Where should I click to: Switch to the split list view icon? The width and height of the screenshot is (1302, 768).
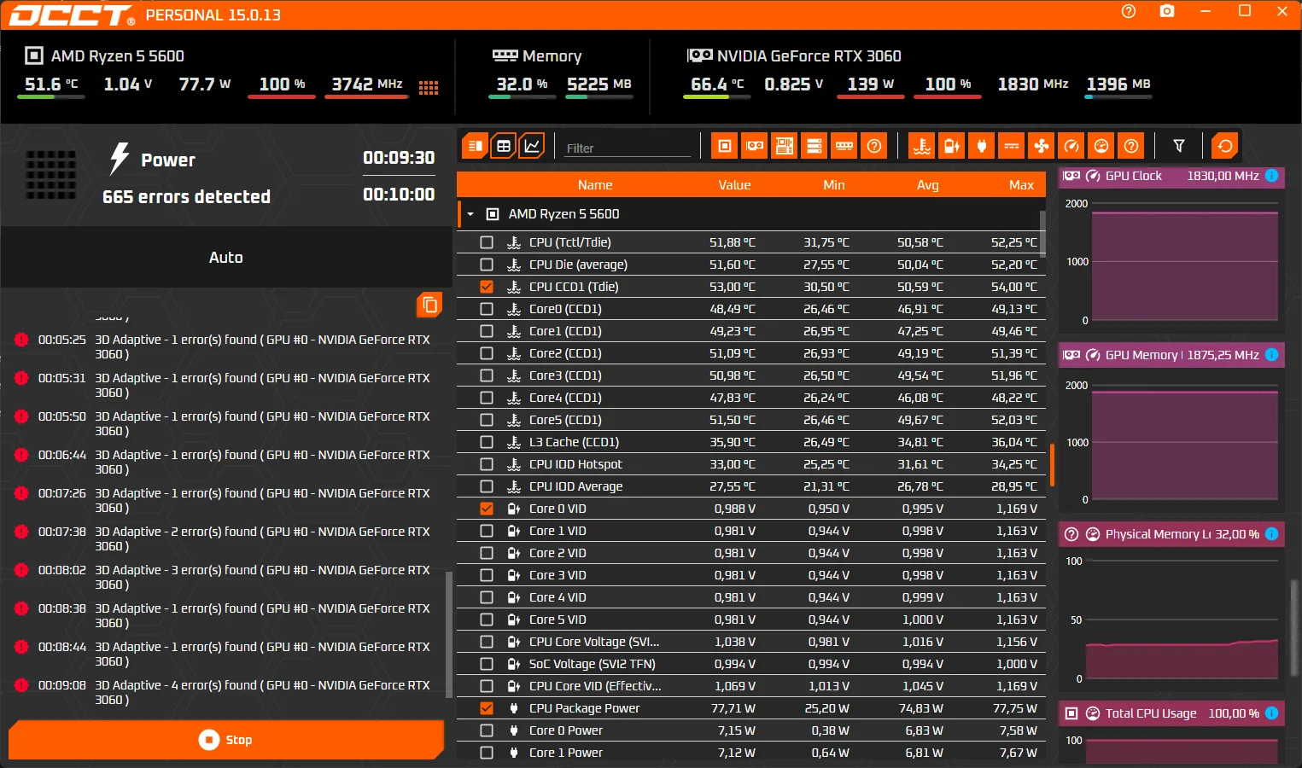476,146
